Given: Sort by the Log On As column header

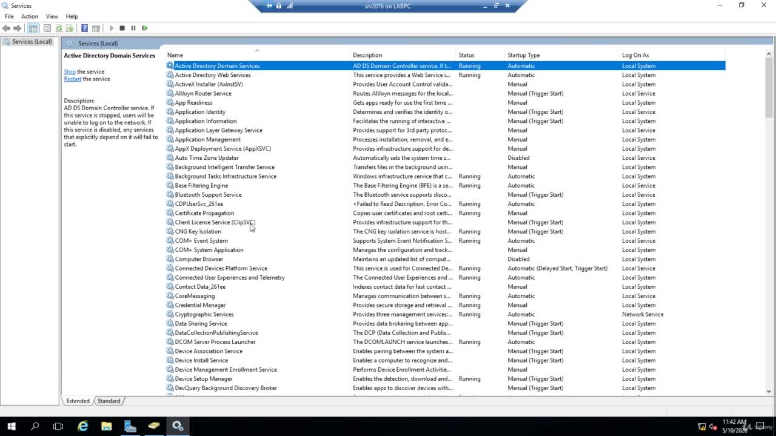Looking at the screenshot, I should [x=672, y=55].
